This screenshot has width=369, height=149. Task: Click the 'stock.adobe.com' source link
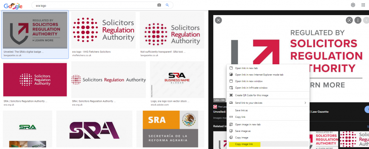click(x=160, y=105)
